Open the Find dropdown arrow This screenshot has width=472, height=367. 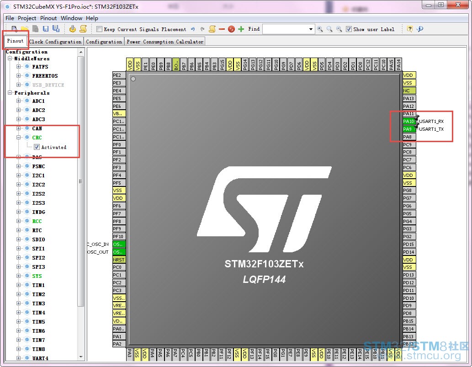pos(311,29)
